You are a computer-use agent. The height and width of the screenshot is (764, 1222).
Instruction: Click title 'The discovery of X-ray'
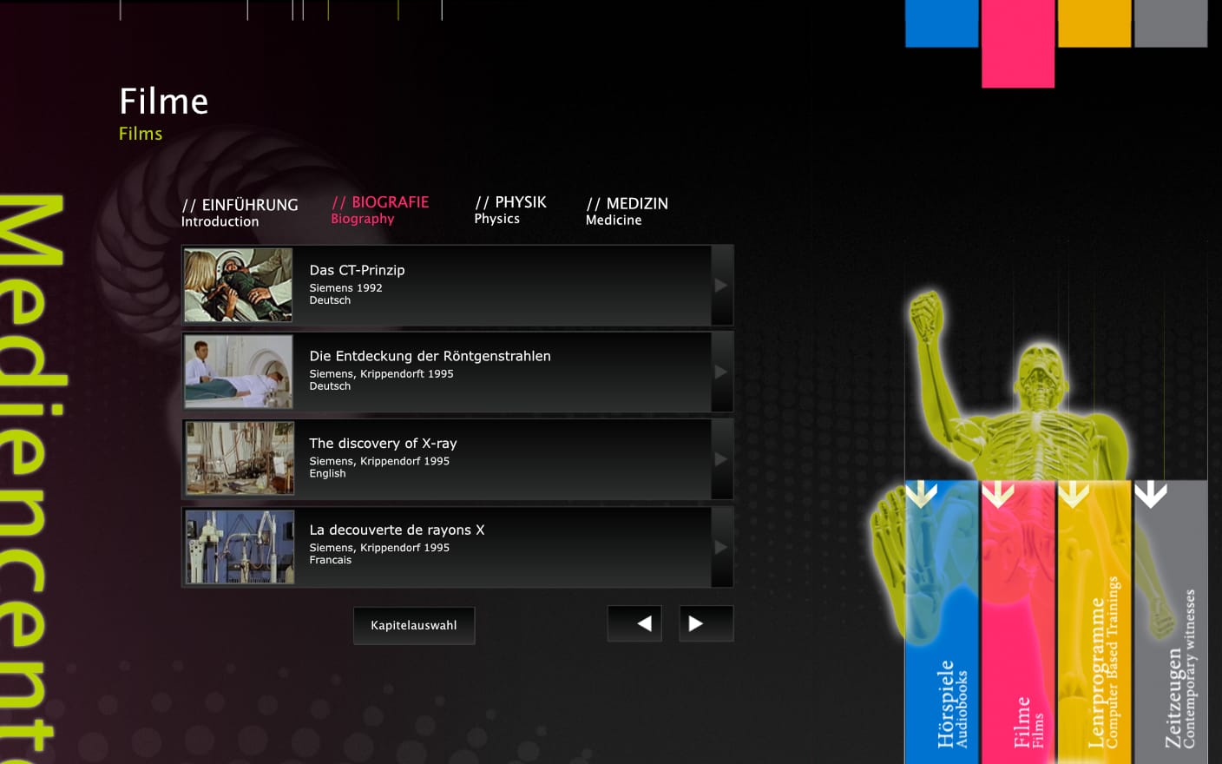tap(383, 444)
